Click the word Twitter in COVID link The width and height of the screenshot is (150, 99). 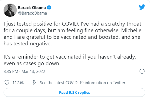click(x=119, y=83)
